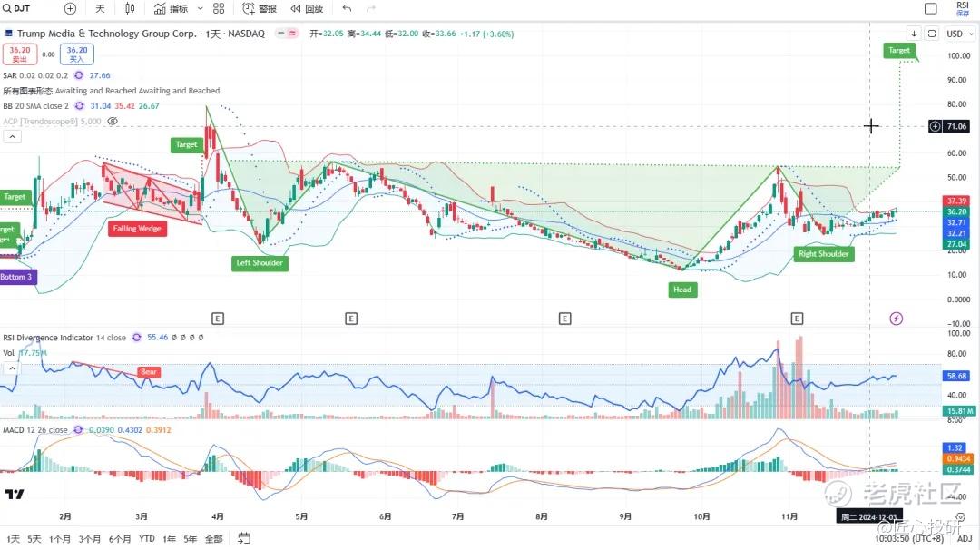
Task: Open symbol search for DJT
Action: click(x=17, y=8)
